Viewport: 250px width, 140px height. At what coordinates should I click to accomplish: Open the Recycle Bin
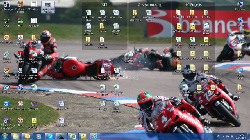pyautogui.click(x=240, y=37)
